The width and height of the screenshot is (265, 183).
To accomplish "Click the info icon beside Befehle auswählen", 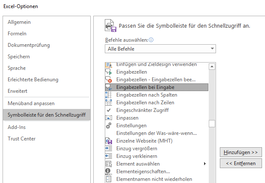I will [x=151, y=40].
